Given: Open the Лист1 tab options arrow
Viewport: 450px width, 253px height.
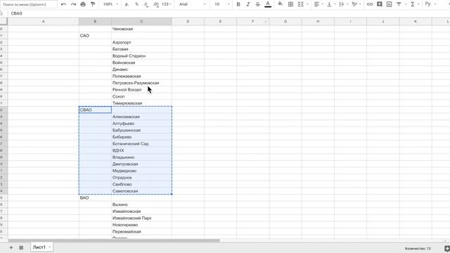Looking at the screenshot, I should (x=50, y=247).
